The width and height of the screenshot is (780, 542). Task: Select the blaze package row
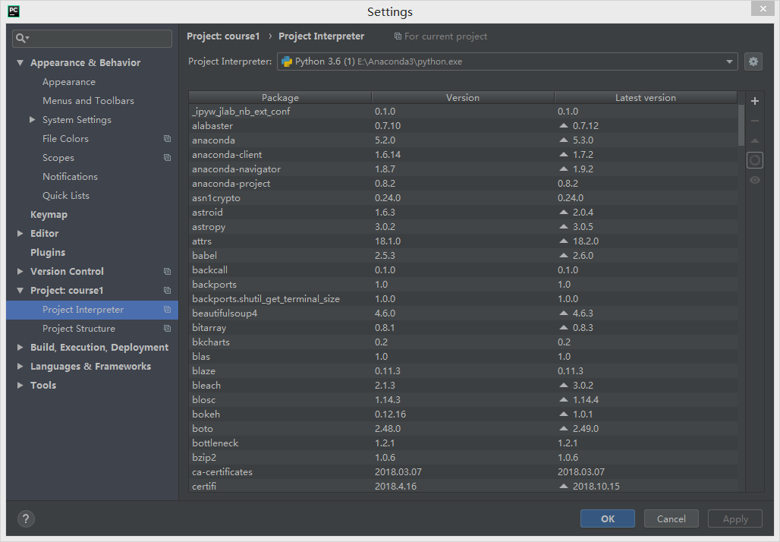coord(463,370)
